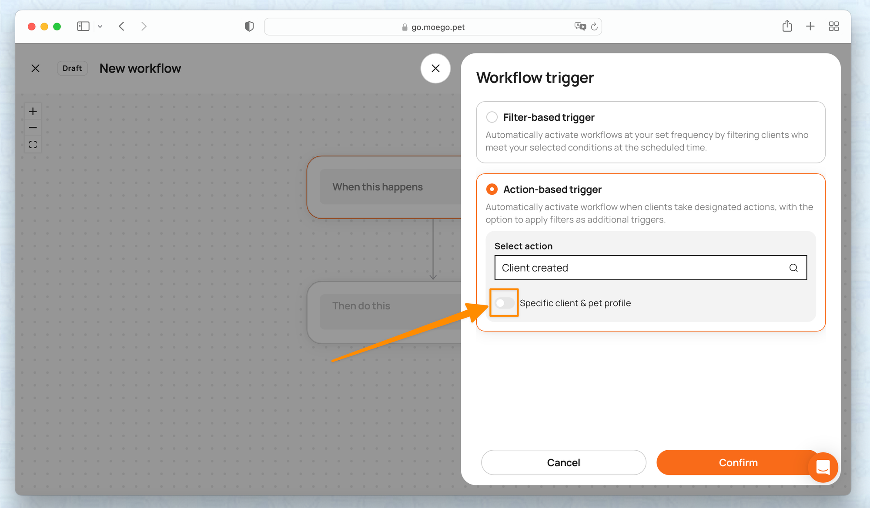The image size is (870, 508).
Task: Expand the Safari sidebar menu chevron
Action: pyautogui.click(x=100, y=27)
